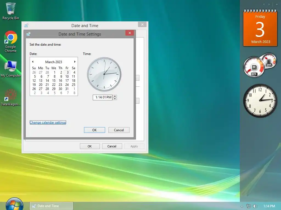Open the DataWagon desktop shortcut
The image size is (281, 210).
point(11,98)
